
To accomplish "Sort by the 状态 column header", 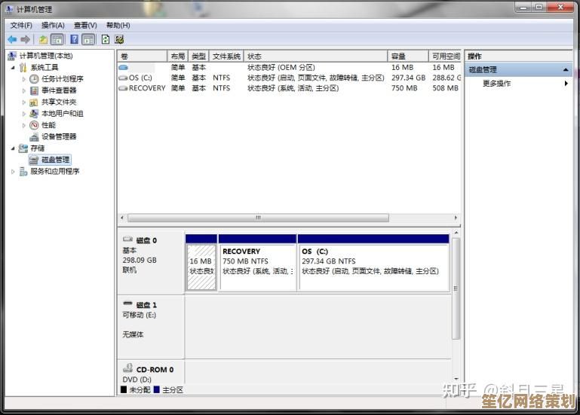I will tap(315, 56).
